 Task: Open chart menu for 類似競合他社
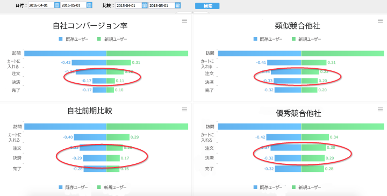coord(380,21)
